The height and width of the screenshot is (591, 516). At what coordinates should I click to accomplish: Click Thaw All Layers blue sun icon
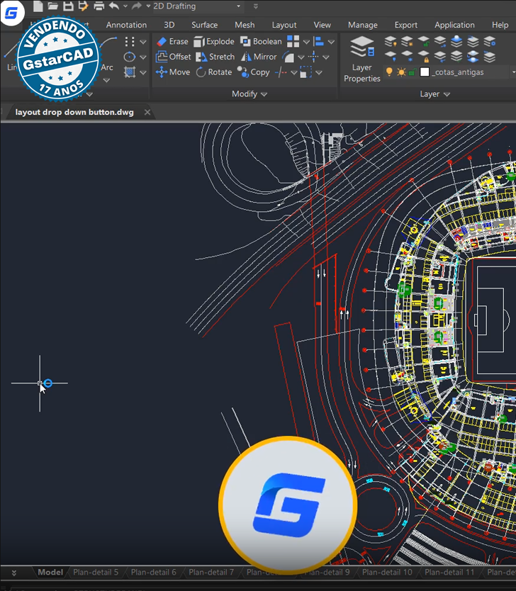click(x=407, y=56)
